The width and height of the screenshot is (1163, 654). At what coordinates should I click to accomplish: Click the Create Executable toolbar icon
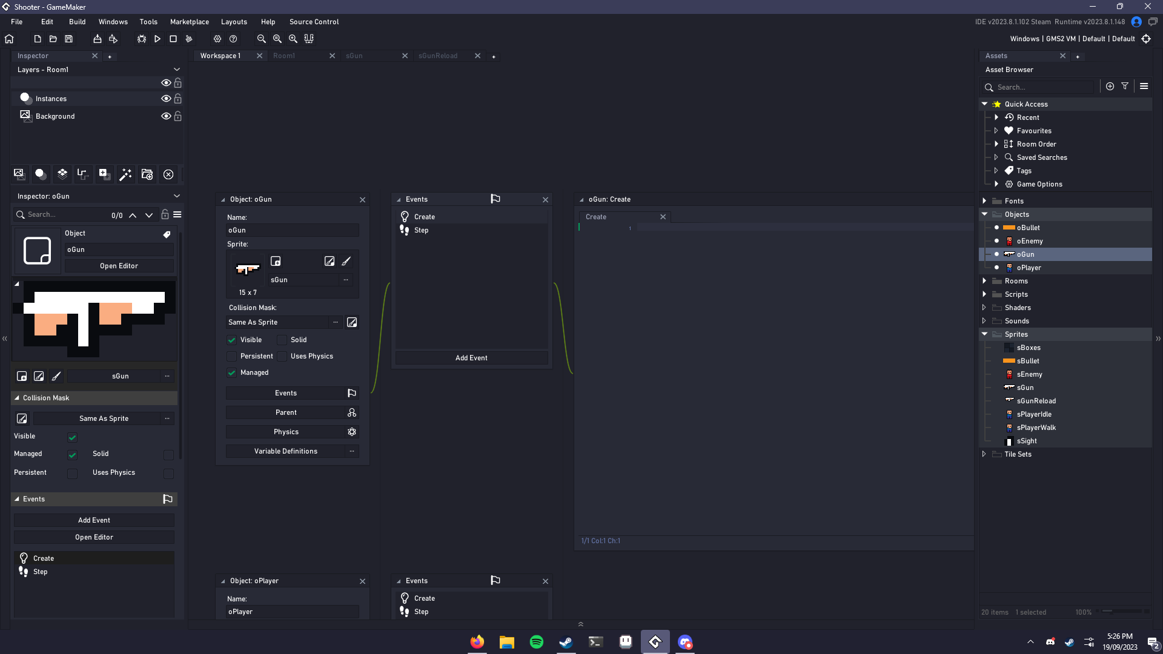click(x=98, y=39)
